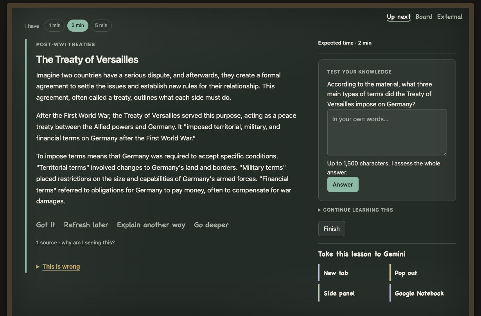The height and width of the screenshot is (316, 481).
Task: Open the 1 source why am I seeing this link
Action: [x=75, y=242]
